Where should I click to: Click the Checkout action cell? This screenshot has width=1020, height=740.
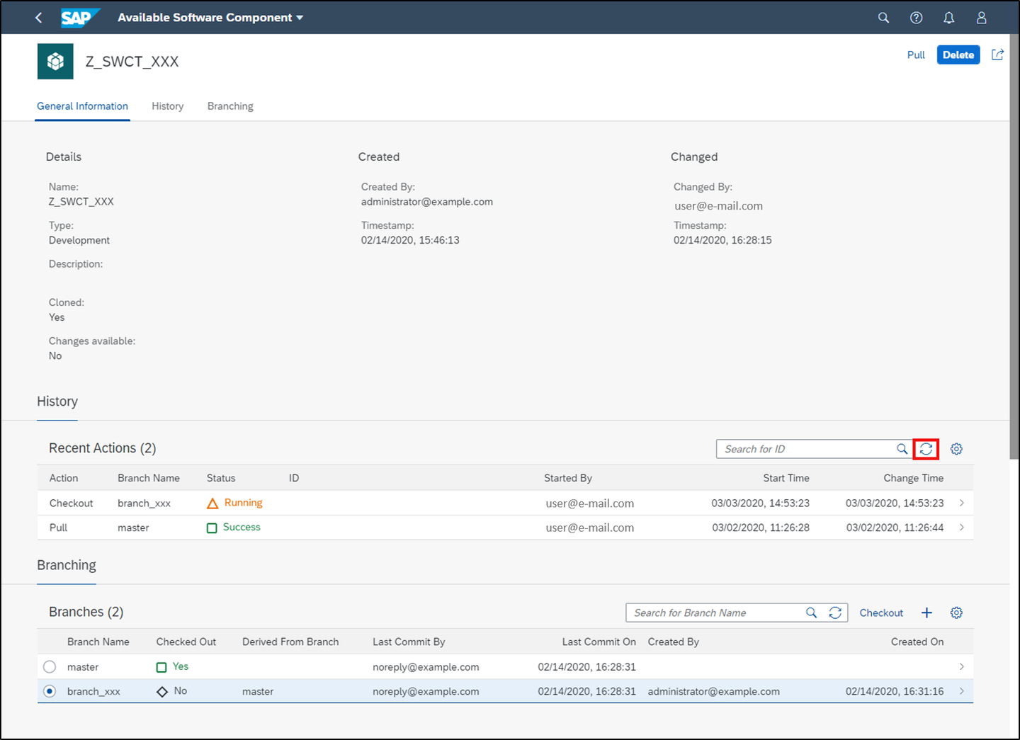pyautogui.click(x=71, y=503)
